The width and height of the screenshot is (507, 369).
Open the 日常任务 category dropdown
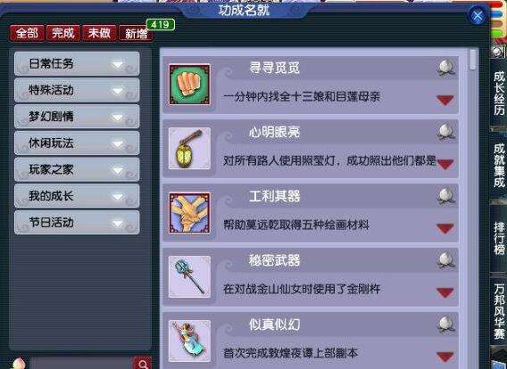(77, 63)
